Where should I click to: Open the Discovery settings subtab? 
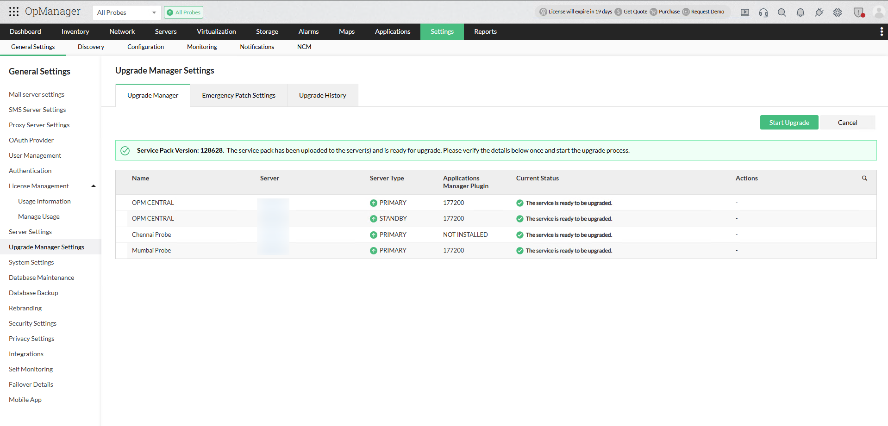91,47
